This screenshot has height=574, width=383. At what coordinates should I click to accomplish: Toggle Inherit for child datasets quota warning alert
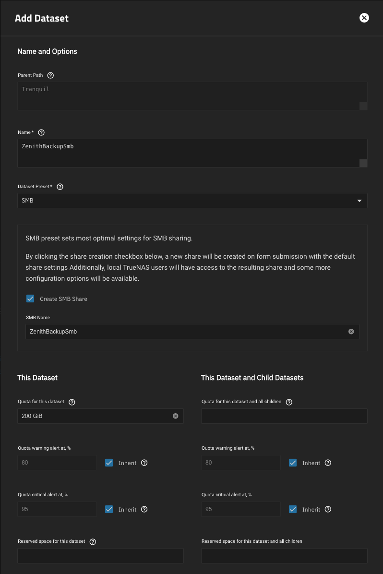click(293, 463)
